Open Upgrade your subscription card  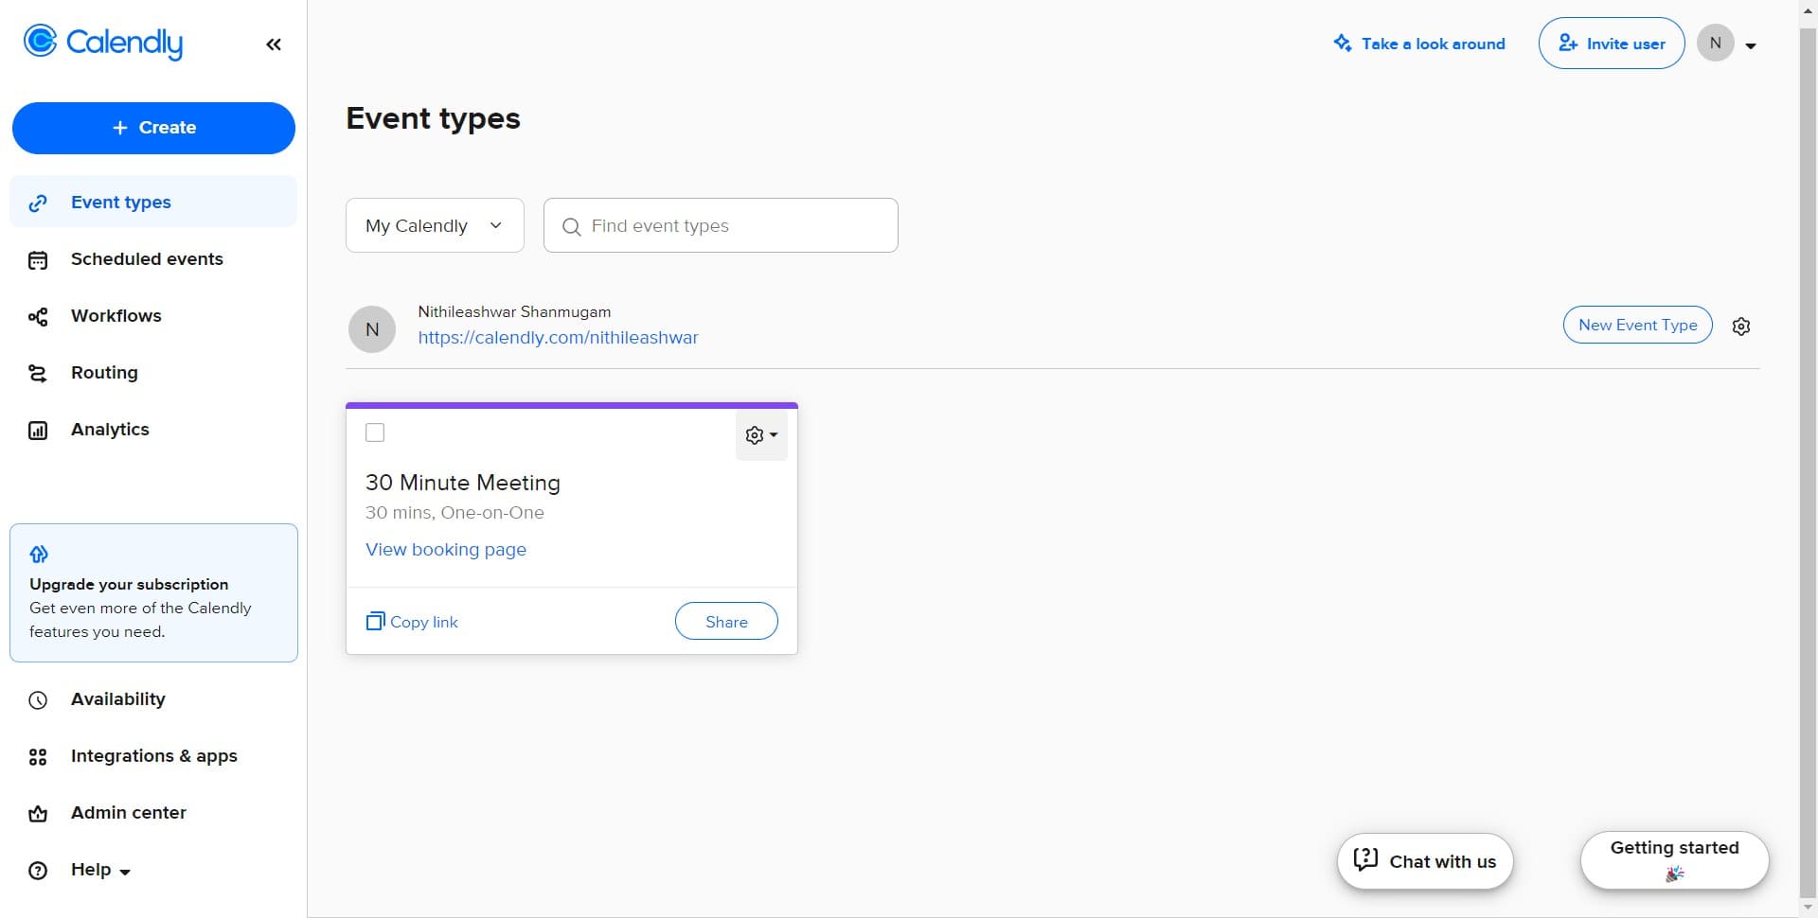pyautogui.click(x=153, y=592)
